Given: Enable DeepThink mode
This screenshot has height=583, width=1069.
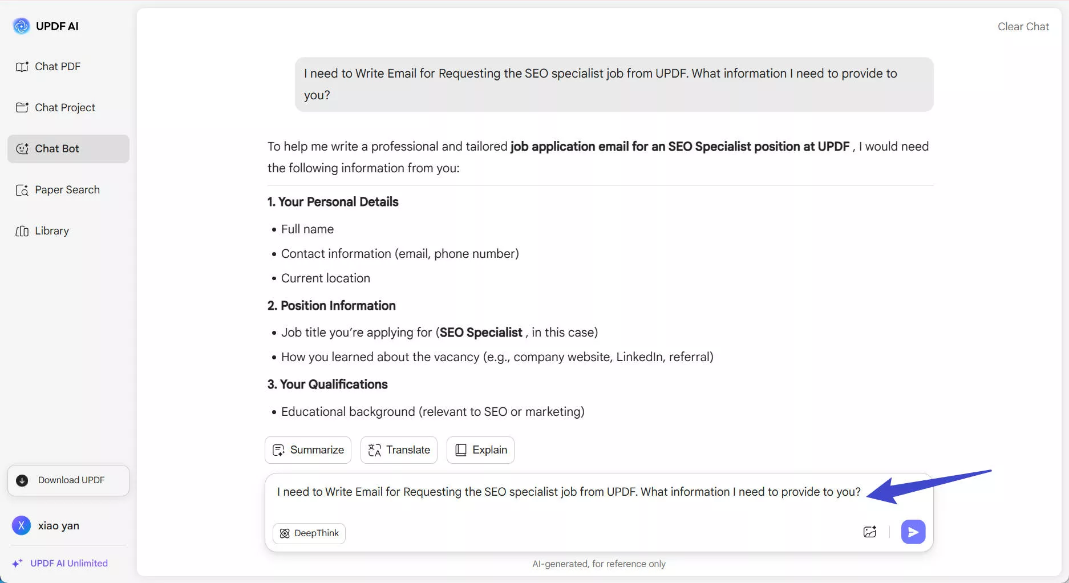Looking at the screenshot, I should (x=309, y=533).
